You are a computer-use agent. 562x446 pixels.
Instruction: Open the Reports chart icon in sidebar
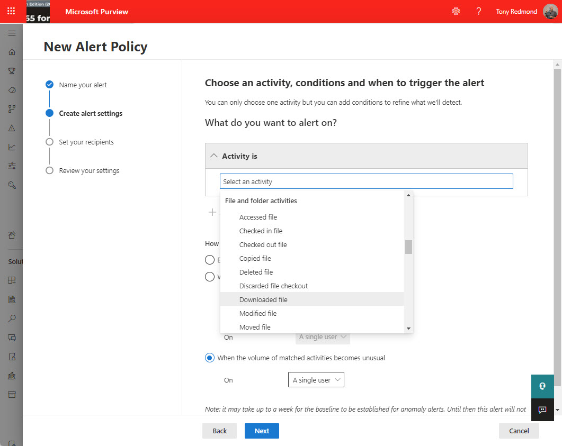[x=12, y=147]
